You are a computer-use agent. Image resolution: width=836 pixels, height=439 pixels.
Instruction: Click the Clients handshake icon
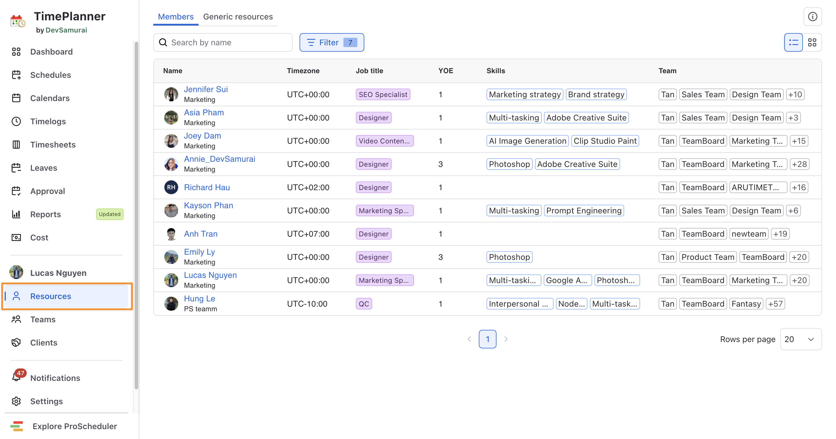coord(16,343)
